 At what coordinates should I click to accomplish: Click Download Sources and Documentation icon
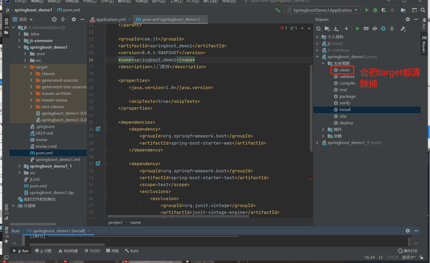pyautogui.click(x=336, y=29)
